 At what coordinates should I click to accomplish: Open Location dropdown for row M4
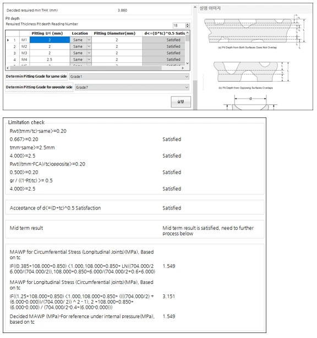pos(89,60)
